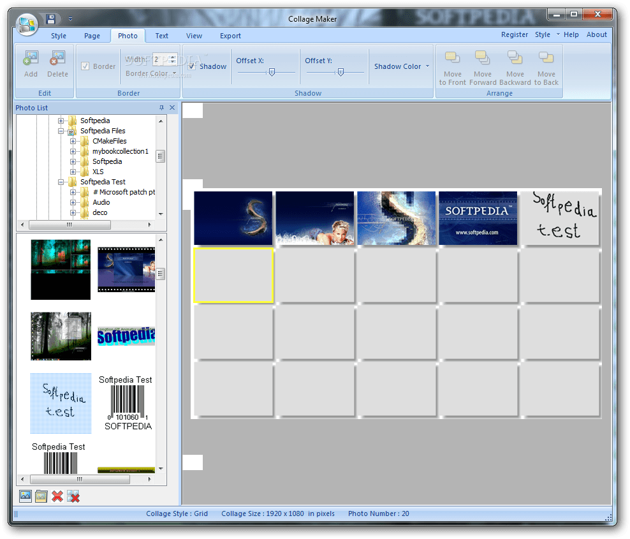
Task: Select the Move to Front arrange icon
Action: pyautogui.click(x=452, y=64)
